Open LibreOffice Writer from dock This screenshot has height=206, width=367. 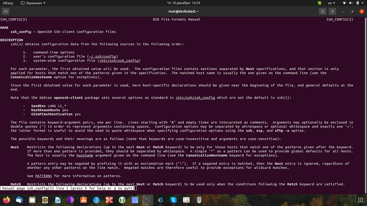point(58,200)
